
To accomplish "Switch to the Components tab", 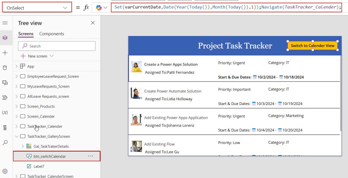I will click(52, 34).
